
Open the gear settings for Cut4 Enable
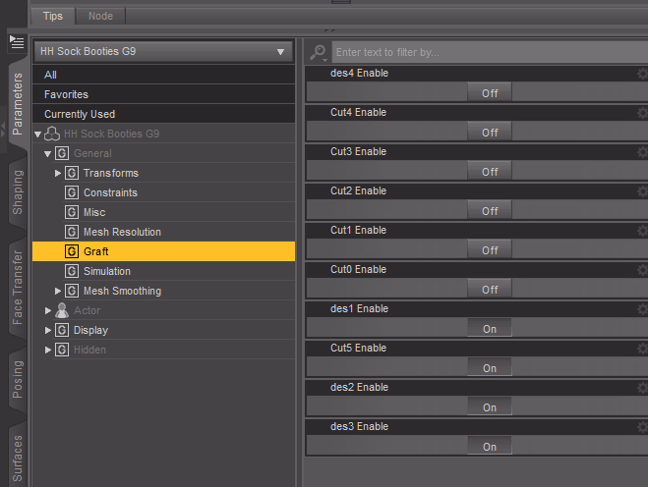[x=642, y=113]
